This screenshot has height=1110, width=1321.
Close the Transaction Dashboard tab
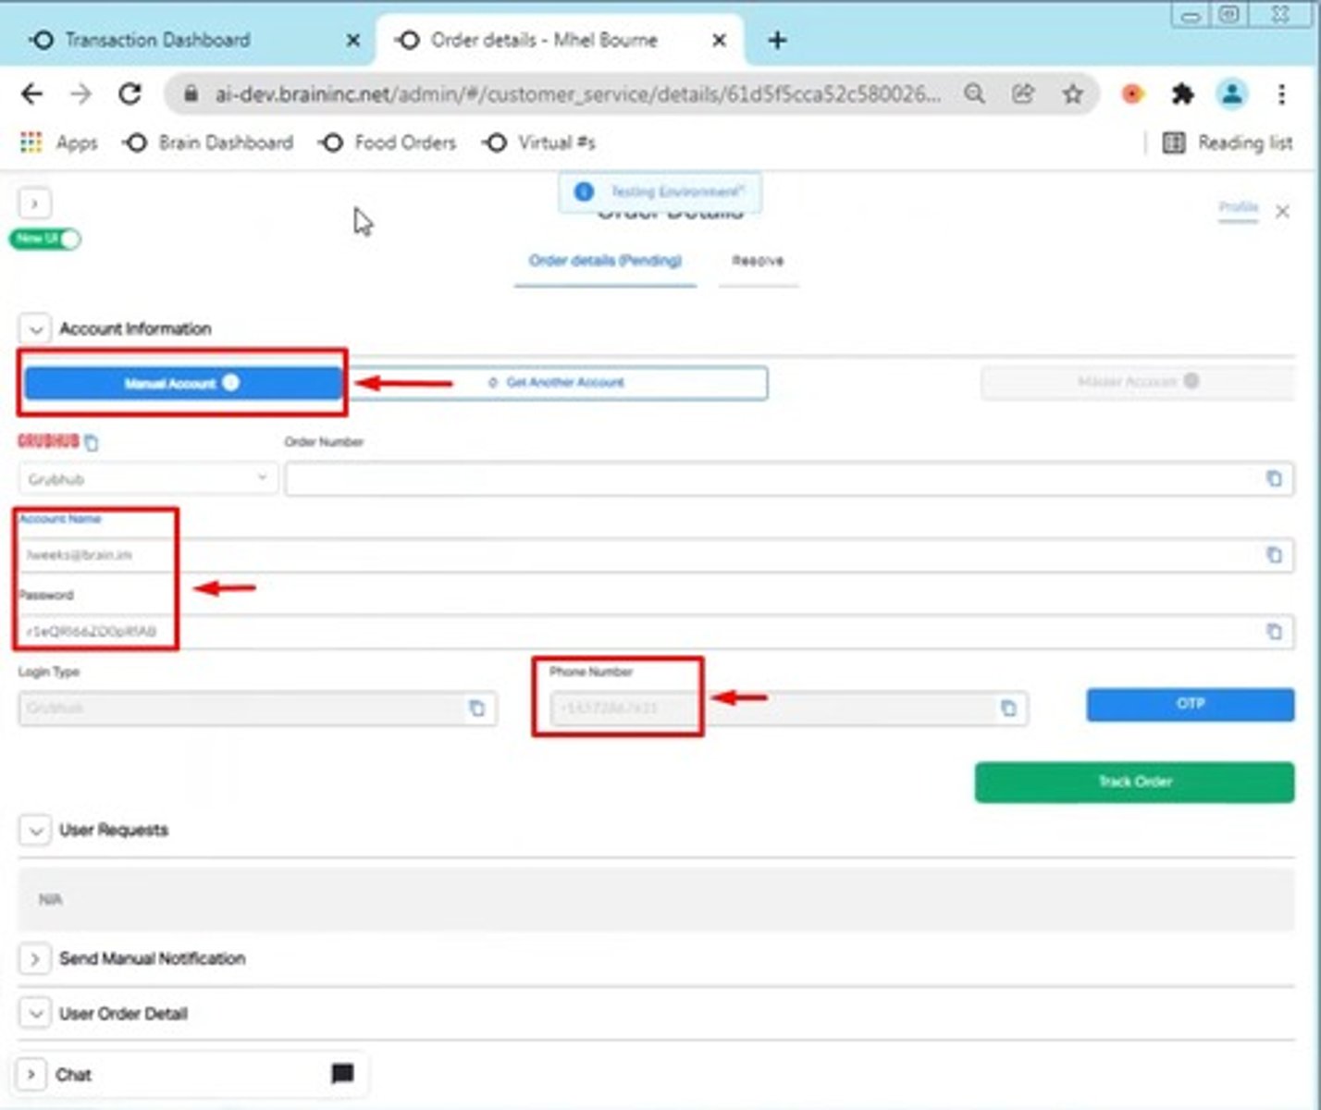pos(353,40)
